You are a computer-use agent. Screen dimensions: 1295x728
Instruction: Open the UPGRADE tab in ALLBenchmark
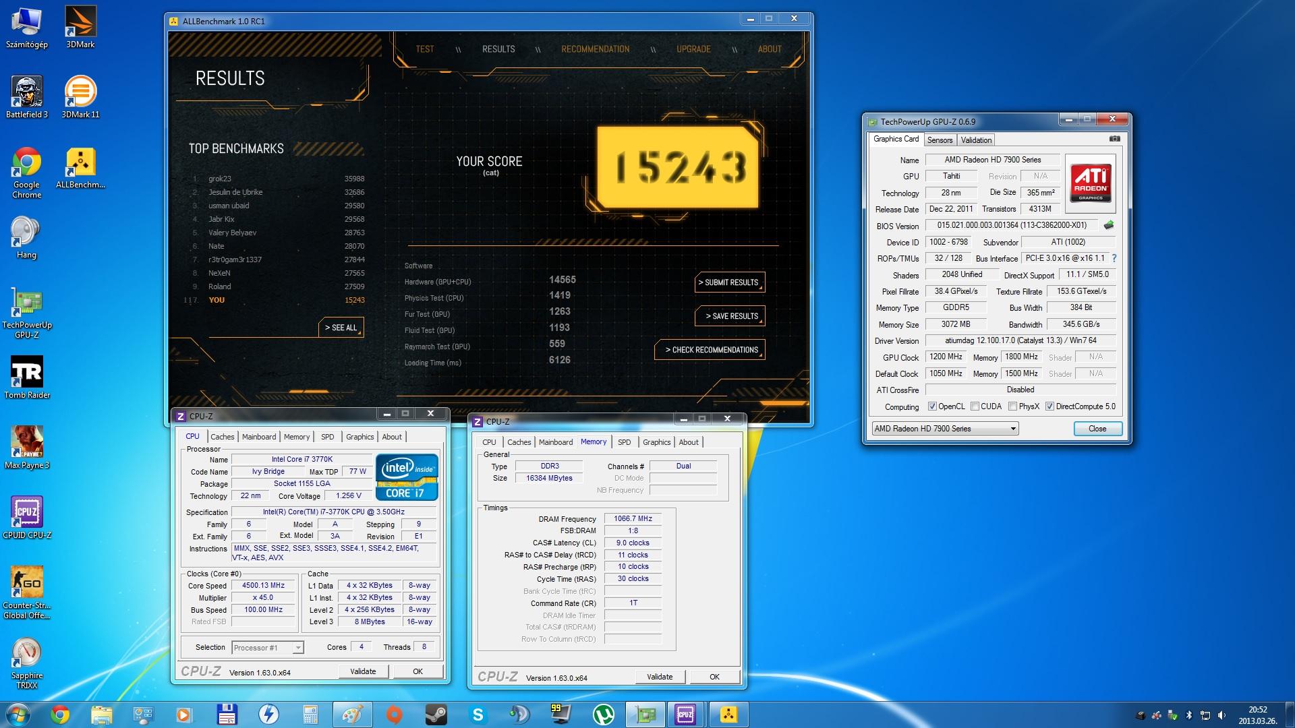coord(693,49)
